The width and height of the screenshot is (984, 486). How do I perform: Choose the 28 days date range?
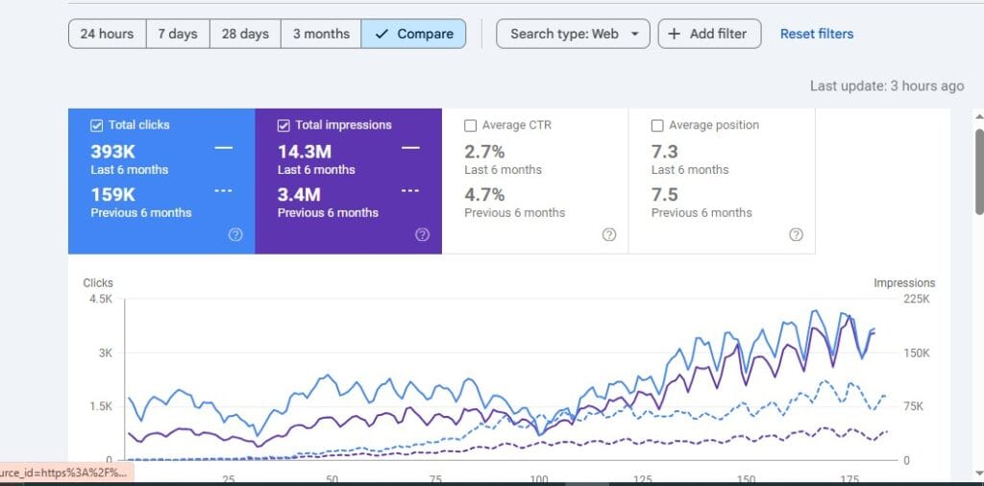[245, 34]
